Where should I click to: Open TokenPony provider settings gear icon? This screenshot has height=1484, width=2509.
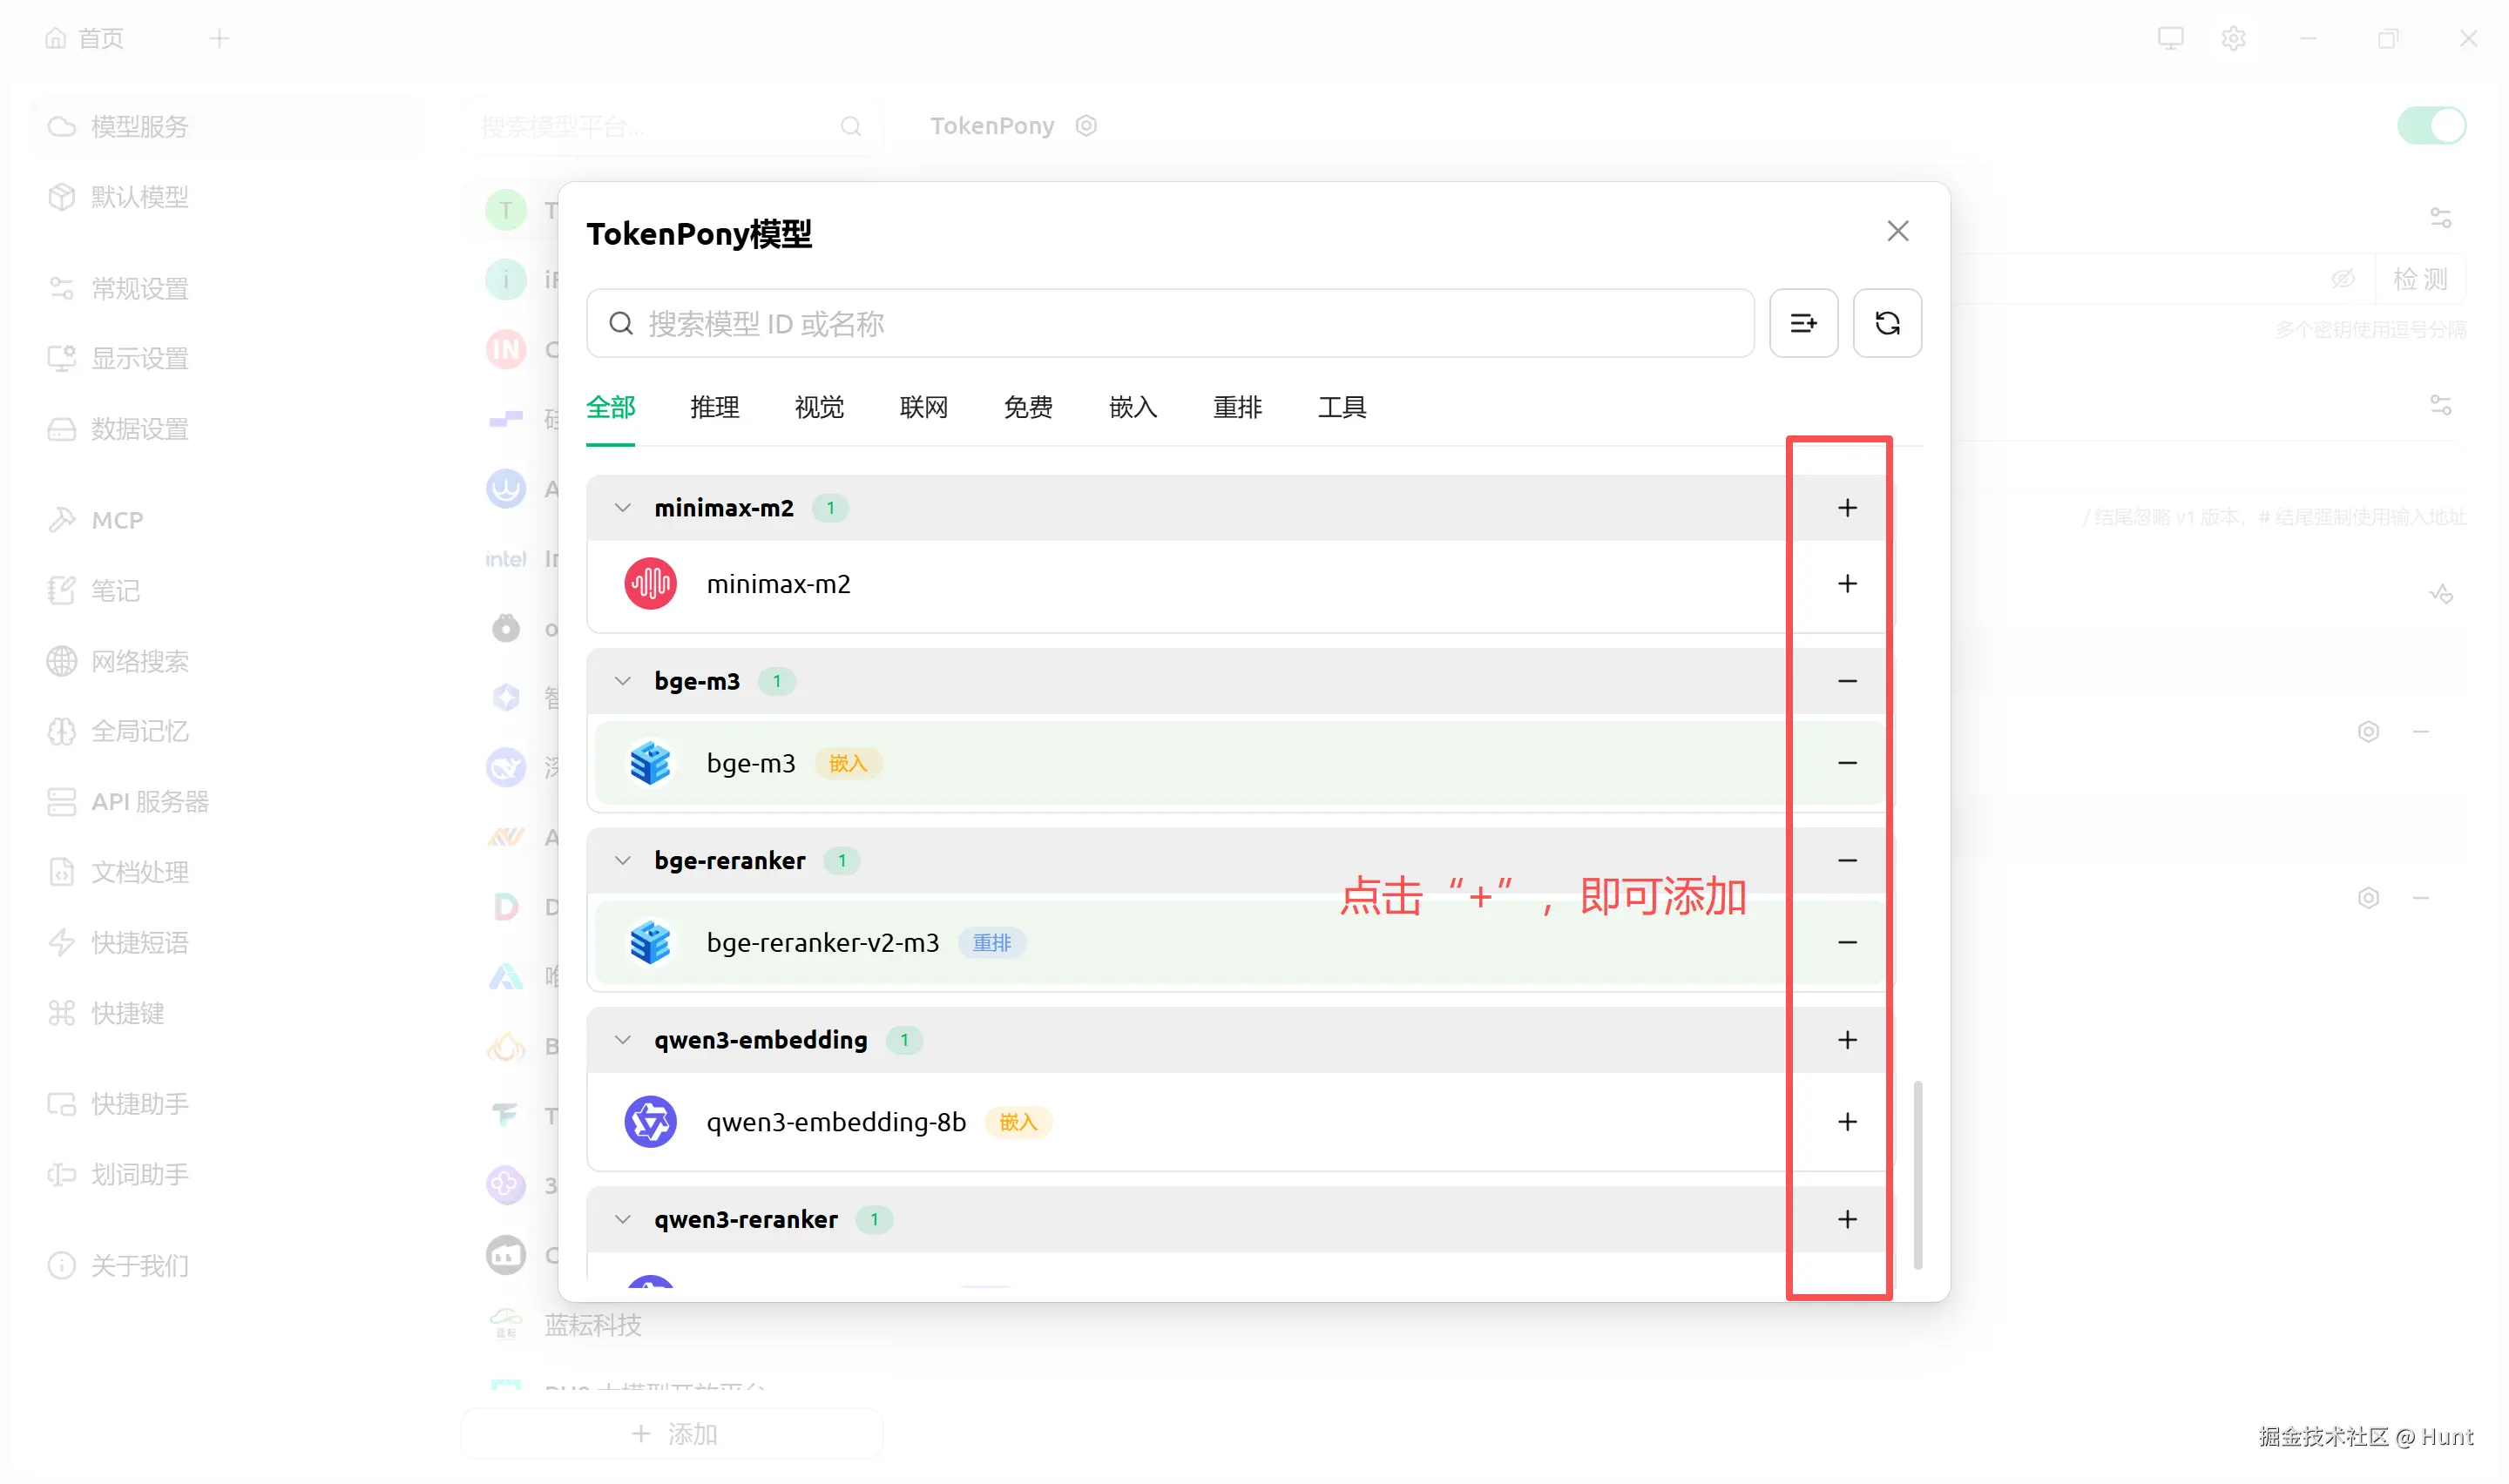1086,126
